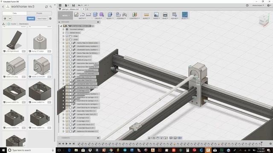Click the Assemble joint icon
This screenshot has width=273, height=153.
[x=125, y=14]
